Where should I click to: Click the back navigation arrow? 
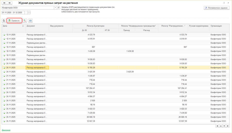[x=4, y=3]
